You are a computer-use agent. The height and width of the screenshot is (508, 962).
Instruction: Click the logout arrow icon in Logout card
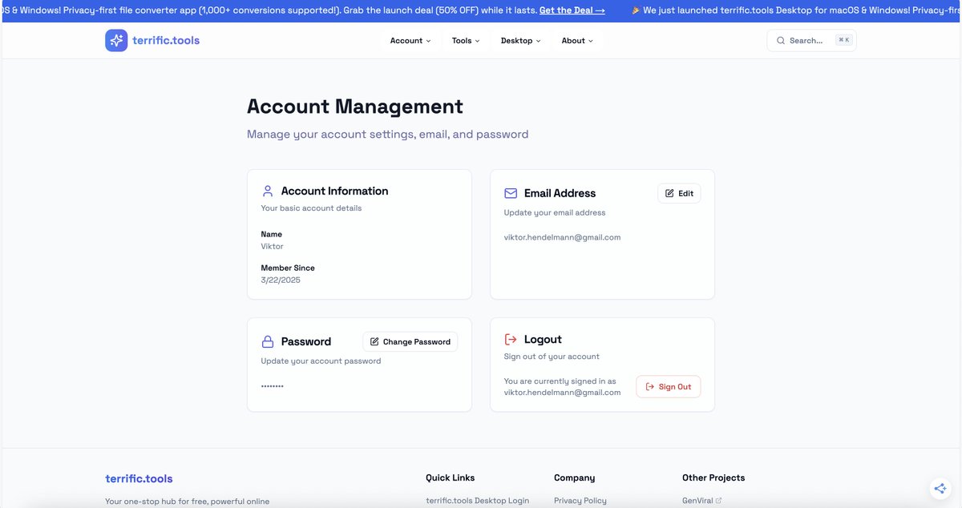(511, 339)
